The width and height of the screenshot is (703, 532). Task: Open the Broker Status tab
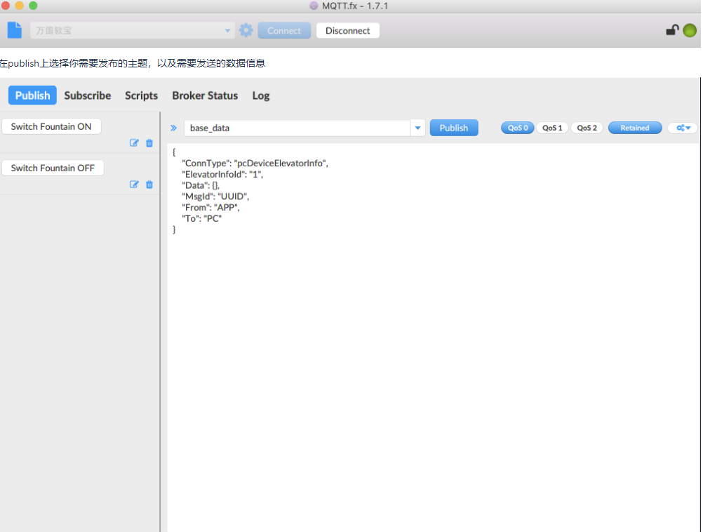(x=205, y=95)
